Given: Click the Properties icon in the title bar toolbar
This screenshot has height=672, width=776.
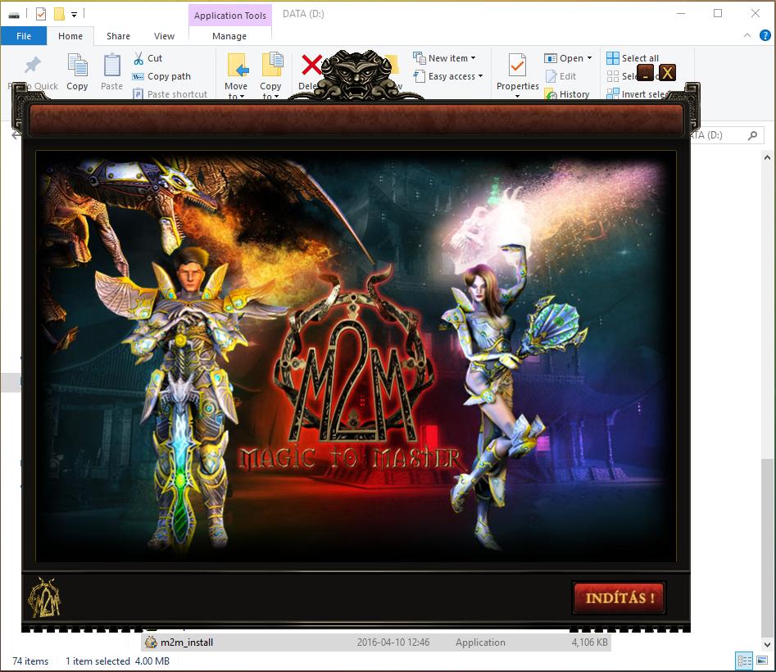Looking at the screenshot, I should (x=41, y=14).
